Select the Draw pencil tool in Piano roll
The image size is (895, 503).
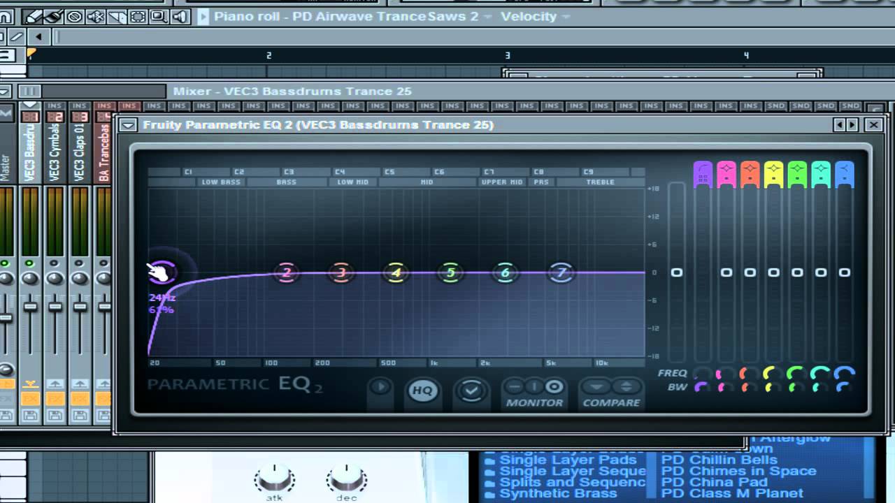34,16
